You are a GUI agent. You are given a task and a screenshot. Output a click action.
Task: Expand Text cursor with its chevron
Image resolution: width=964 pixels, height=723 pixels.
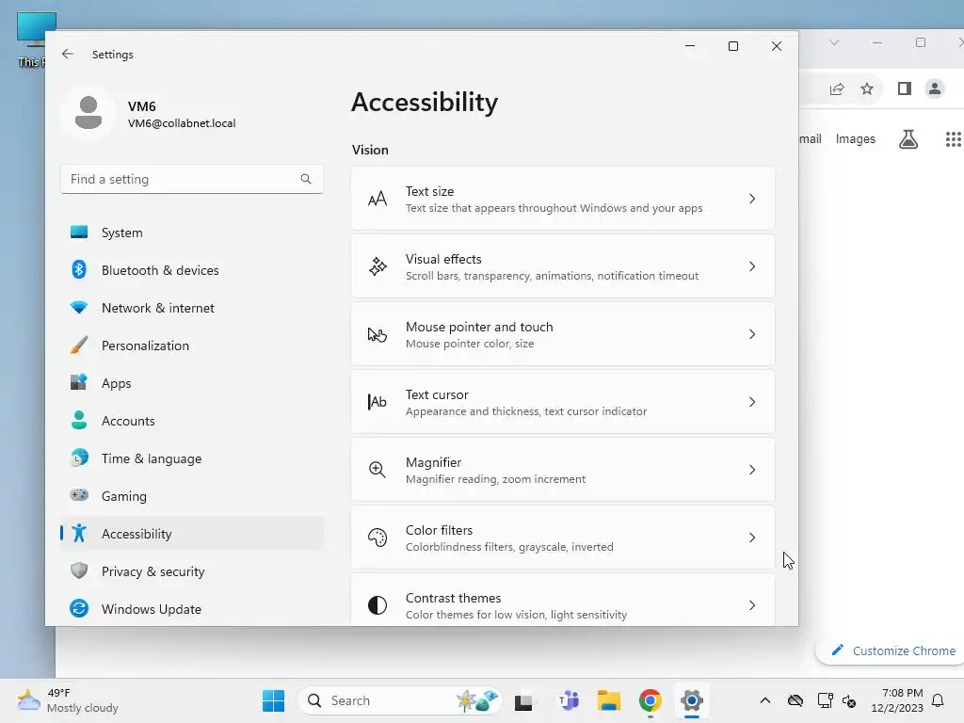[x=752, y=401]
